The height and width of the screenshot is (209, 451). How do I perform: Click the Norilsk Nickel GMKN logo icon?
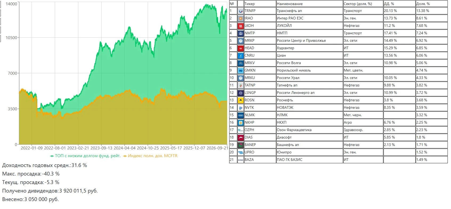click(x=241, y=70)
